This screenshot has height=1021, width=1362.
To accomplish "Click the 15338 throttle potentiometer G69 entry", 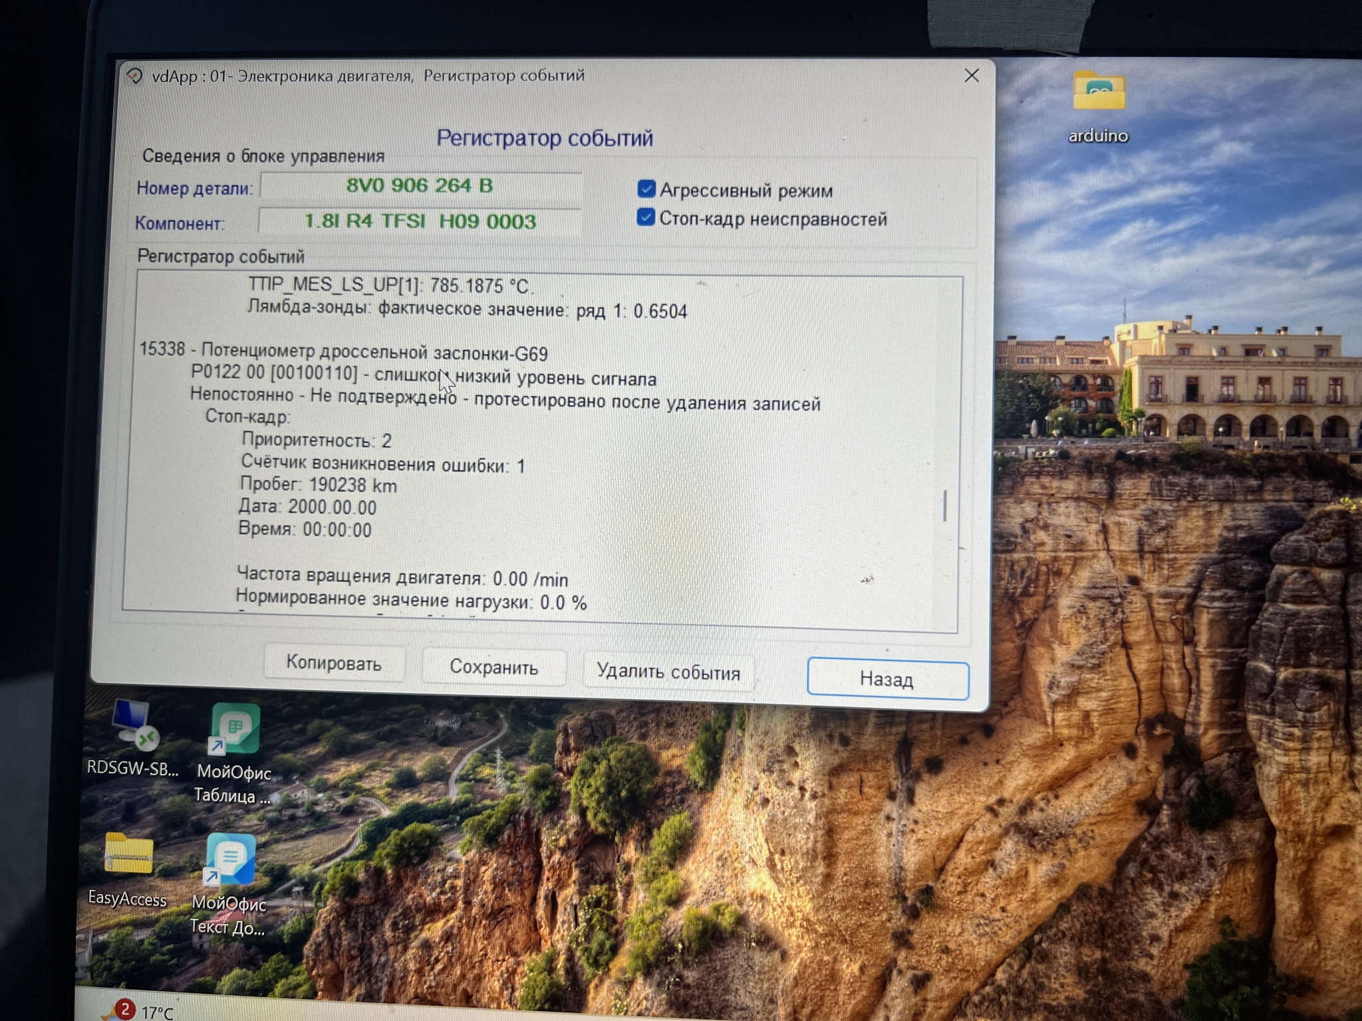I will [x=343, y=350].
